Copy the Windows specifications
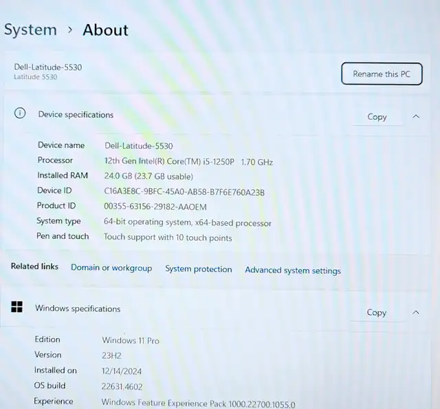Viewport: 440px width, 409px height. click(x=376, y=313)
